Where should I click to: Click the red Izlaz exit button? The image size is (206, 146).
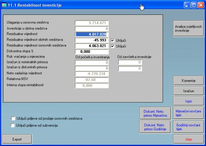188,139
